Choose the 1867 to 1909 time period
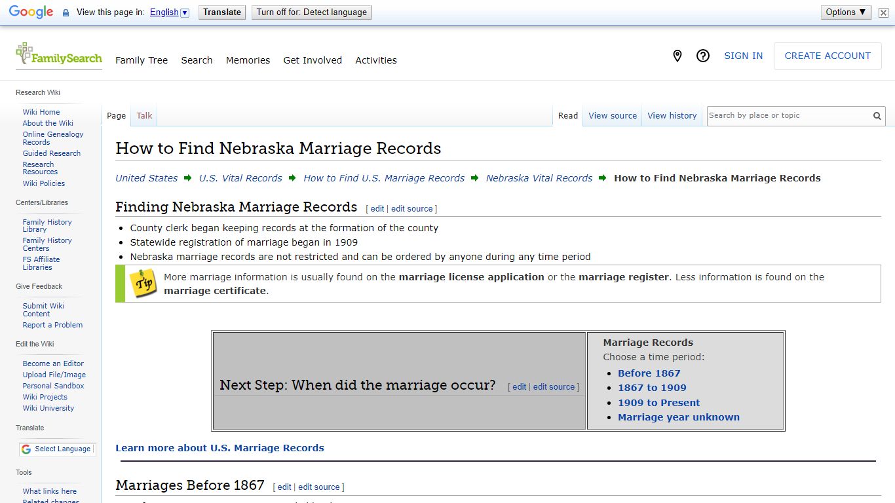Screen dimensions: 895x503 [652, 388]
